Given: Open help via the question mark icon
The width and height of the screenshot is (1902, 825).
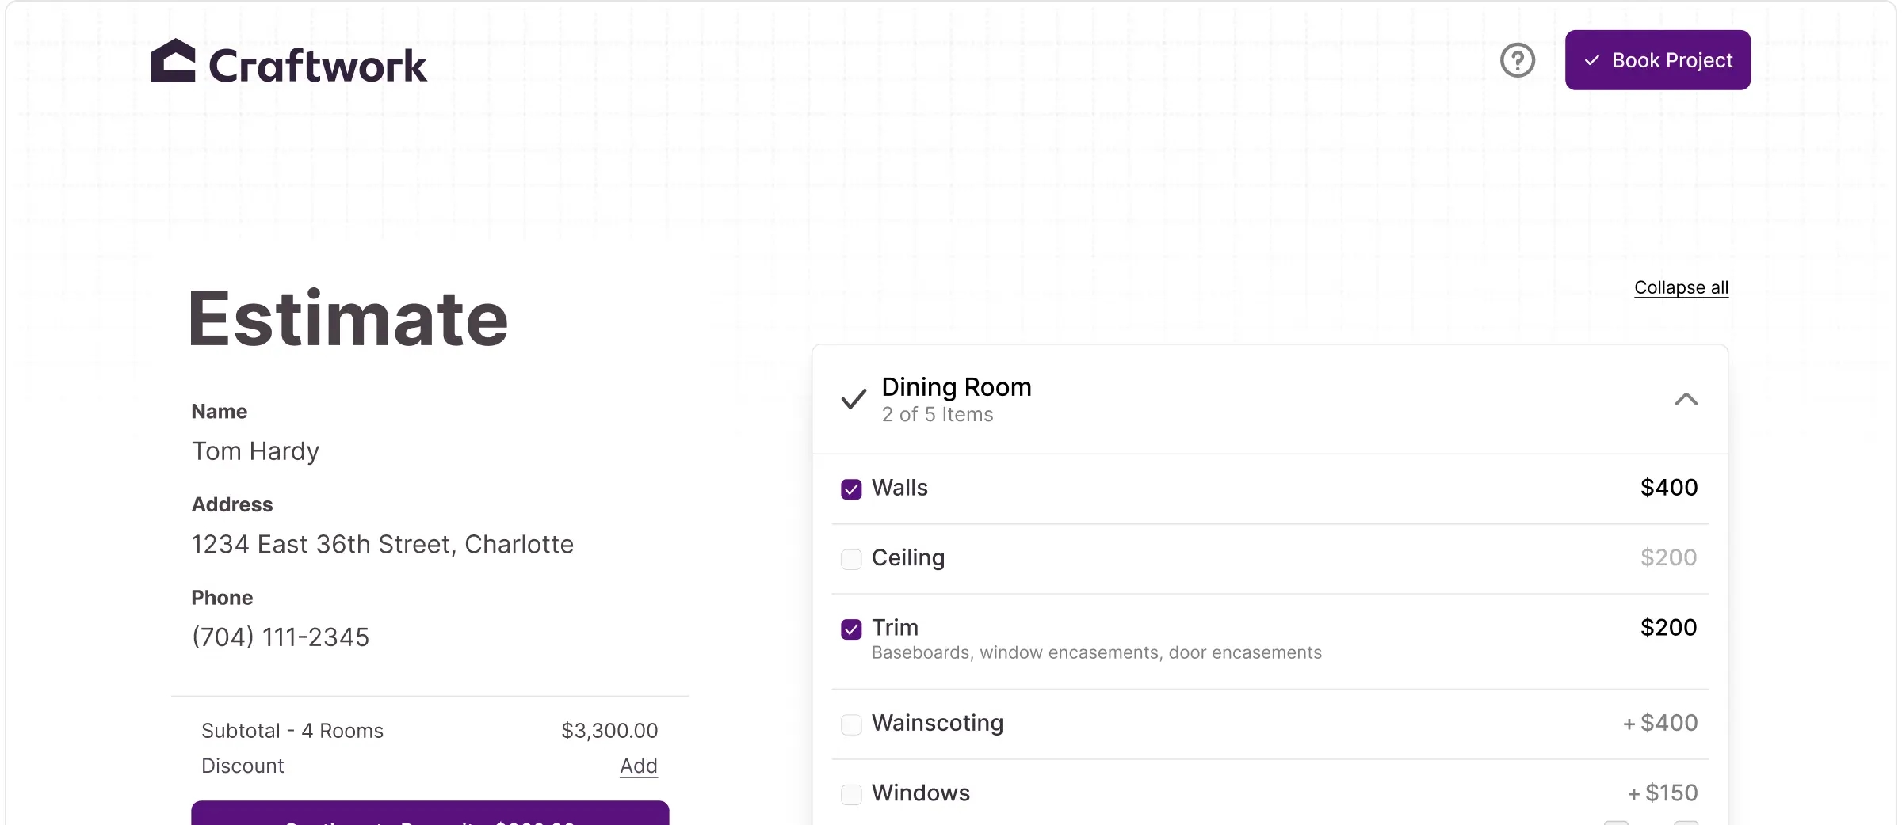Looking at the screenshot, I should (1517, 60).
